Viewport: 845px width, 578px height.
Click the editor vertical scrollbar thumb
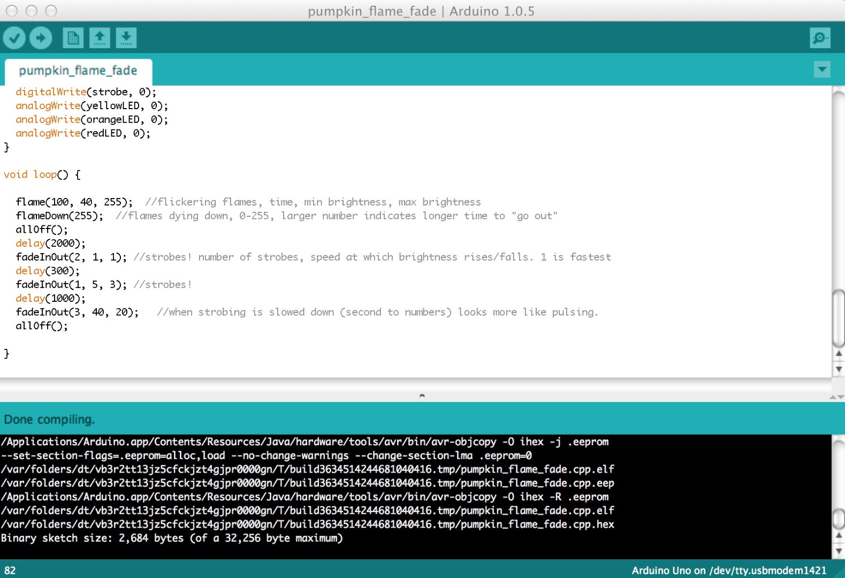(x=839, y=318)
